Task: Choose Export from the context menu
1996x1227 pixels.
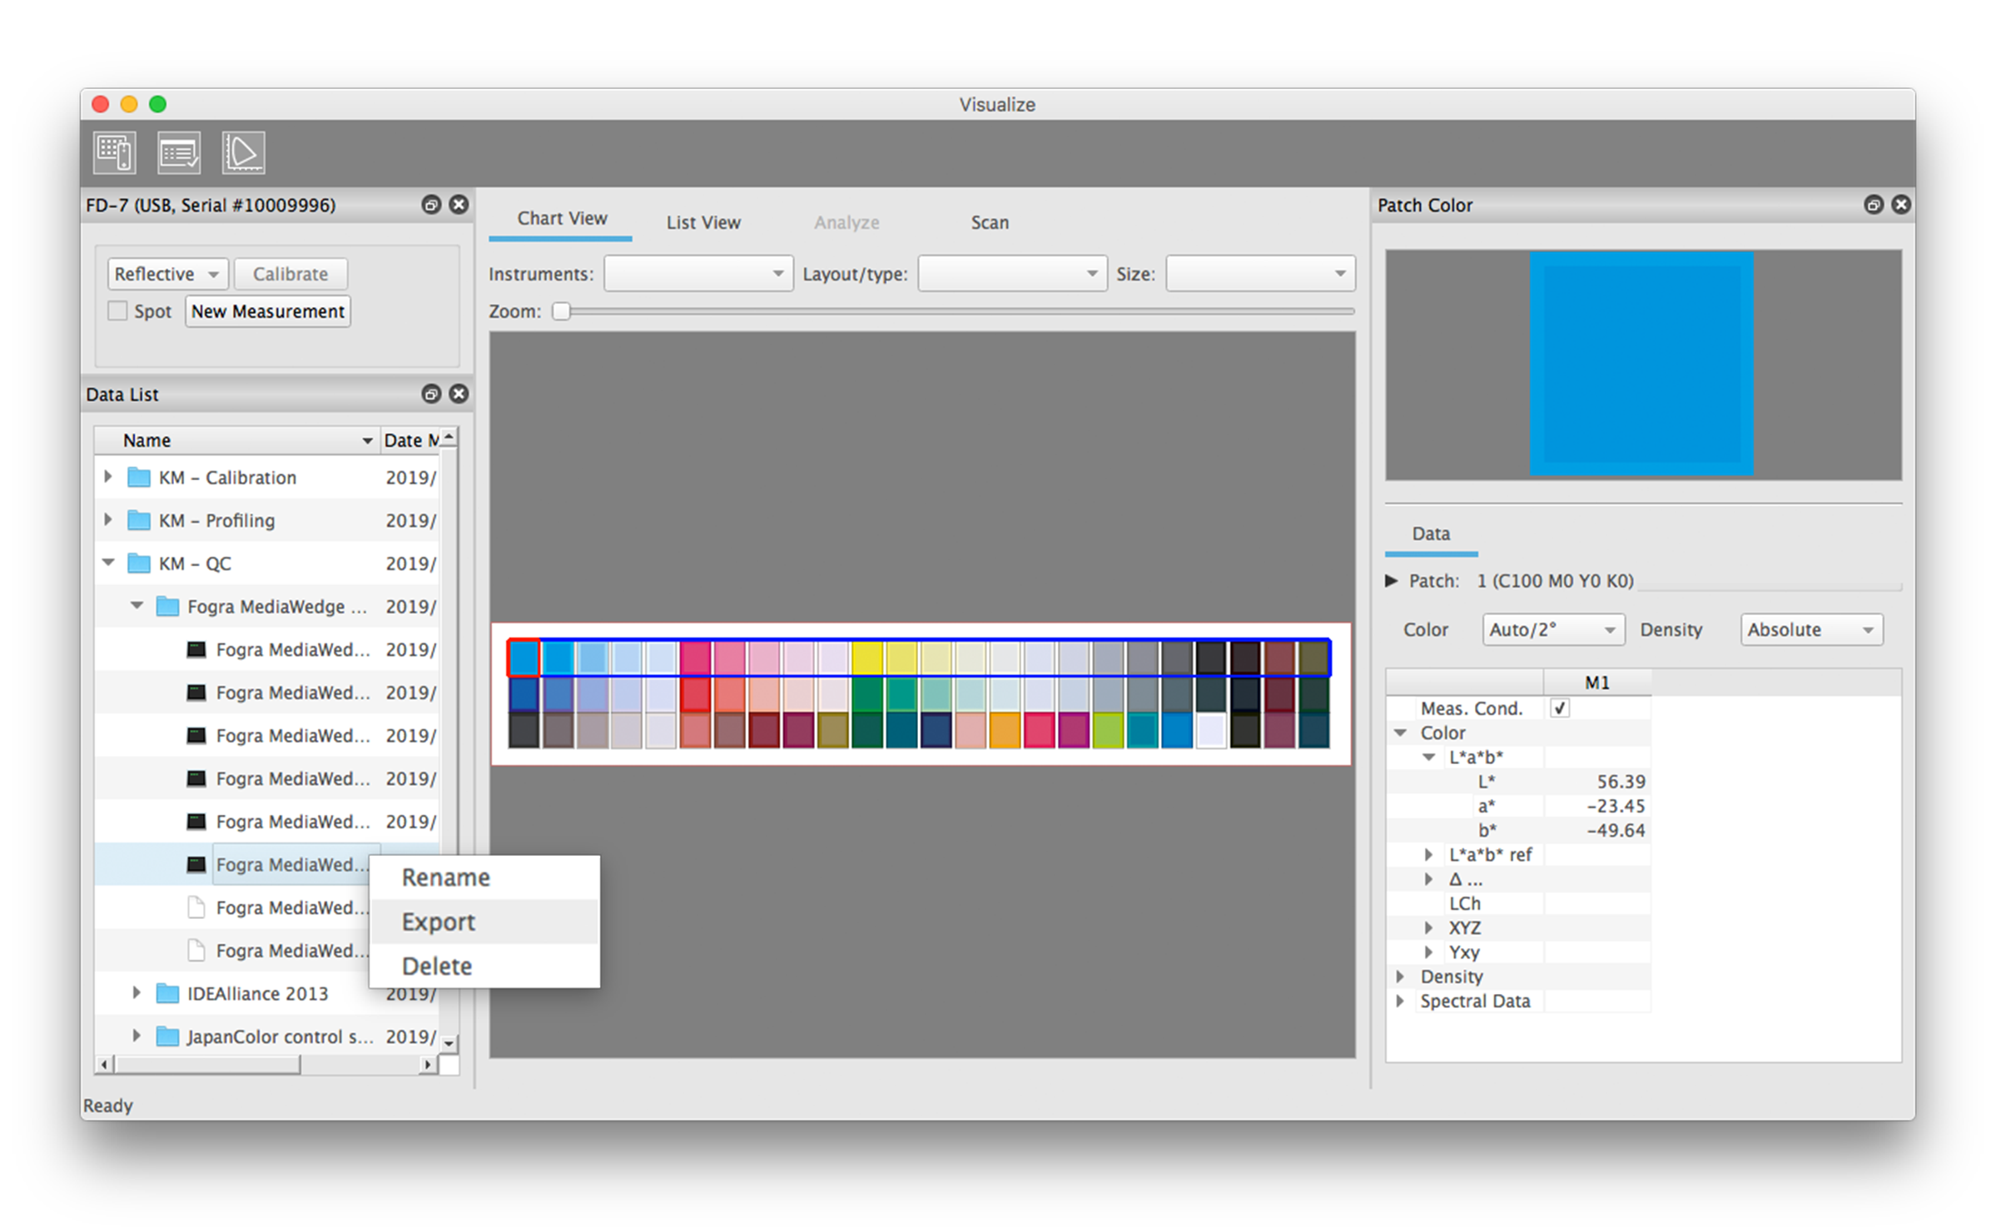Action: click(439, 921)
